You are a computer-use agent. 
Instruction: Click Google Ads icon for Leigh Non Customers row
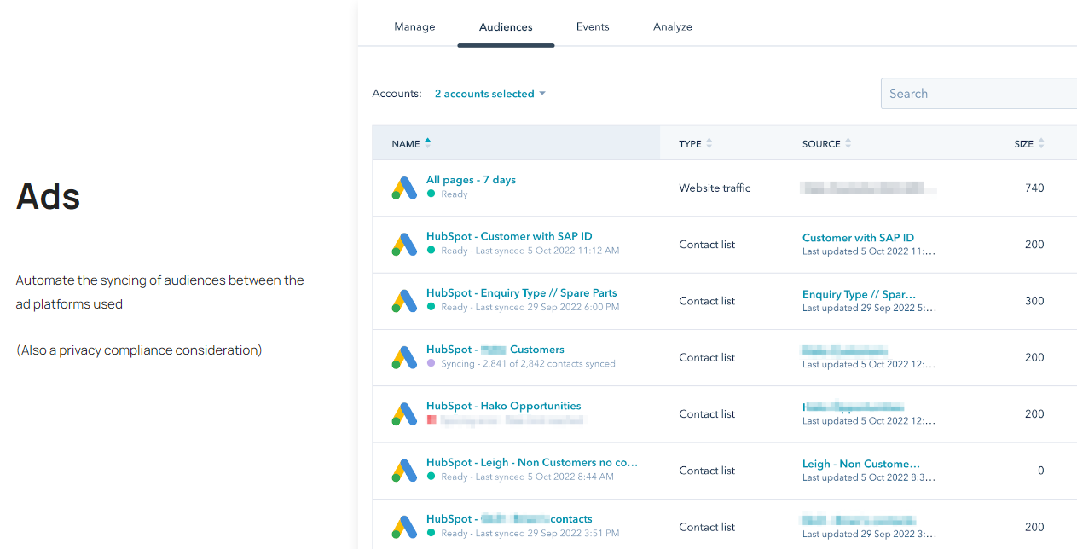(x=404, y=471)
